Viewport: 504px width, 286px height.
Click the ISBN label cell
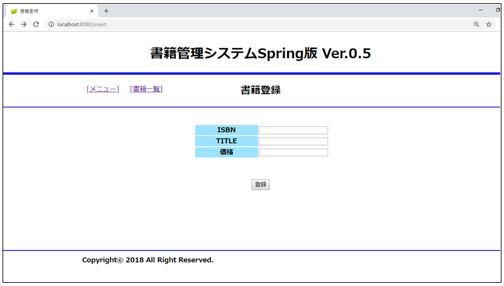[x=226, y=130]
